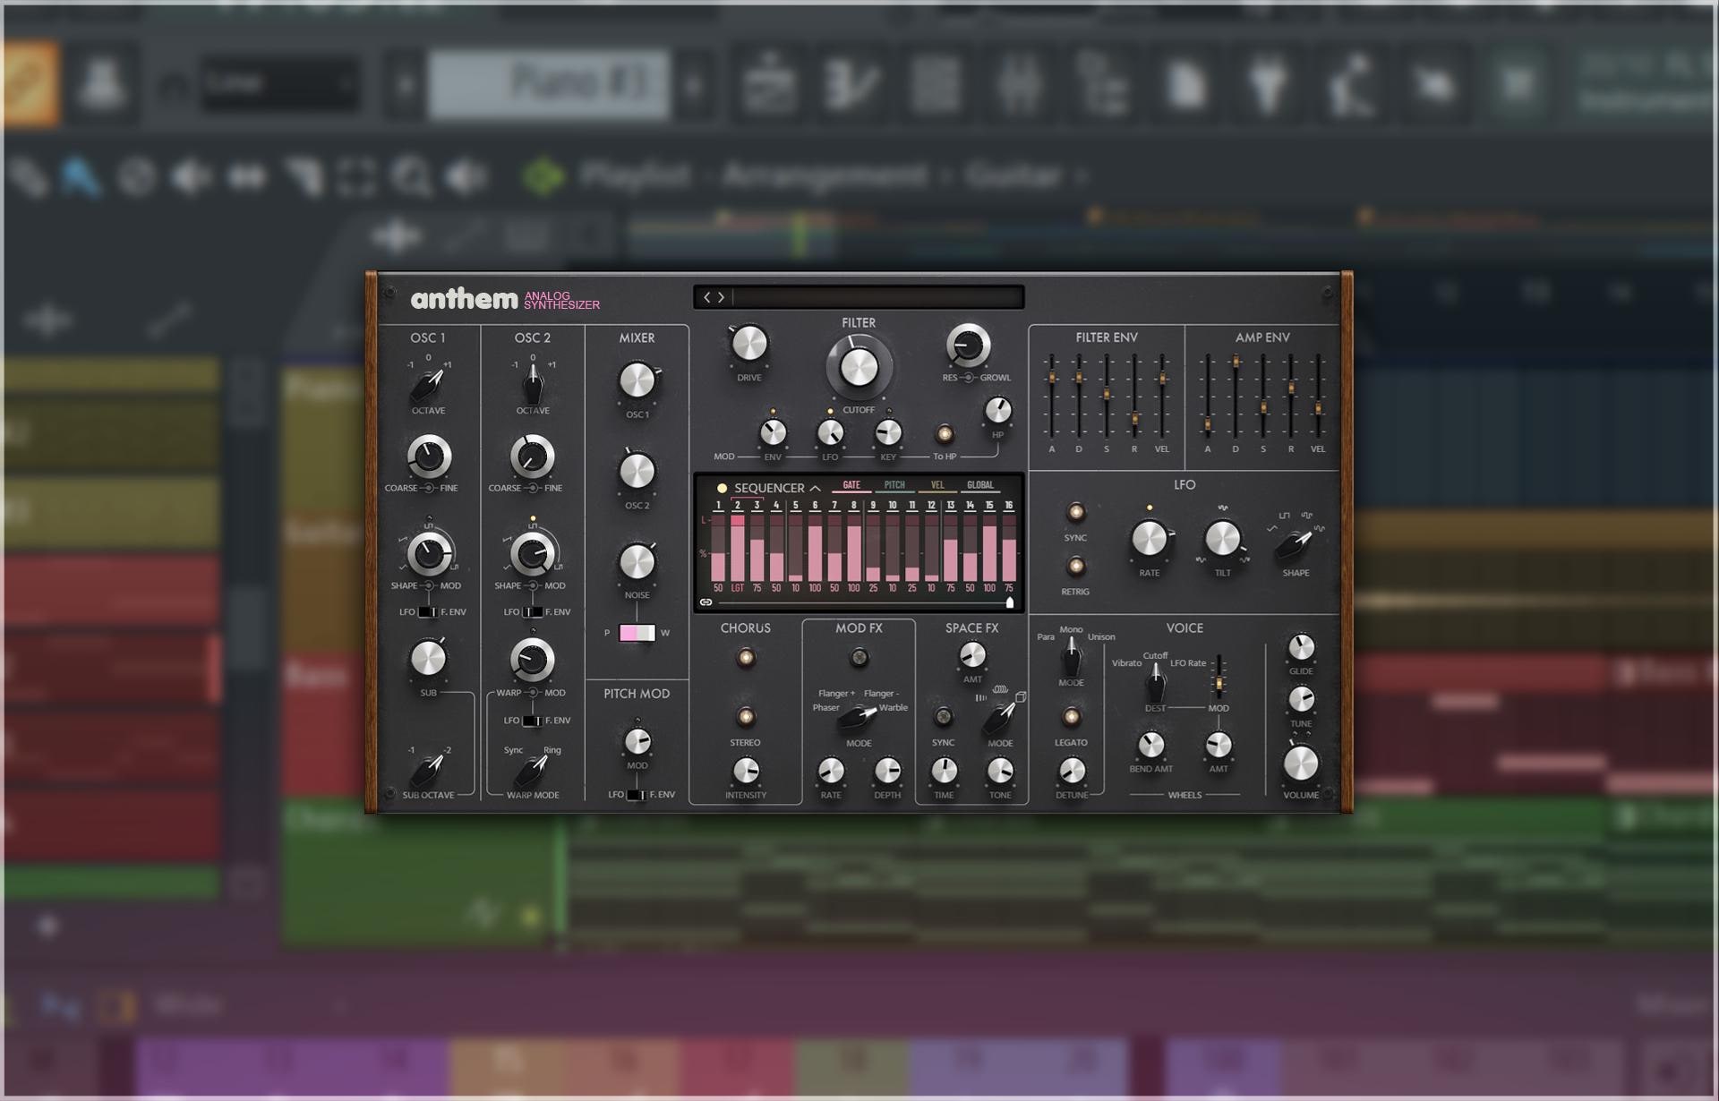Switch to the GATE sequencer tab
1719x1101 pixels.
click(x=851, y=485)
